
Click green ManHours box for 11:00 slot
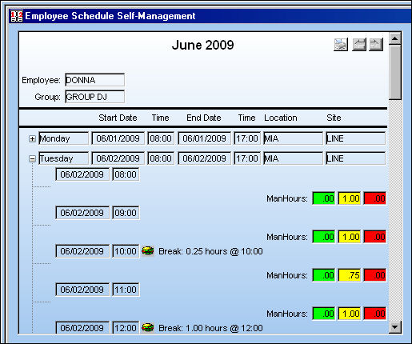[x=323, y=314]
